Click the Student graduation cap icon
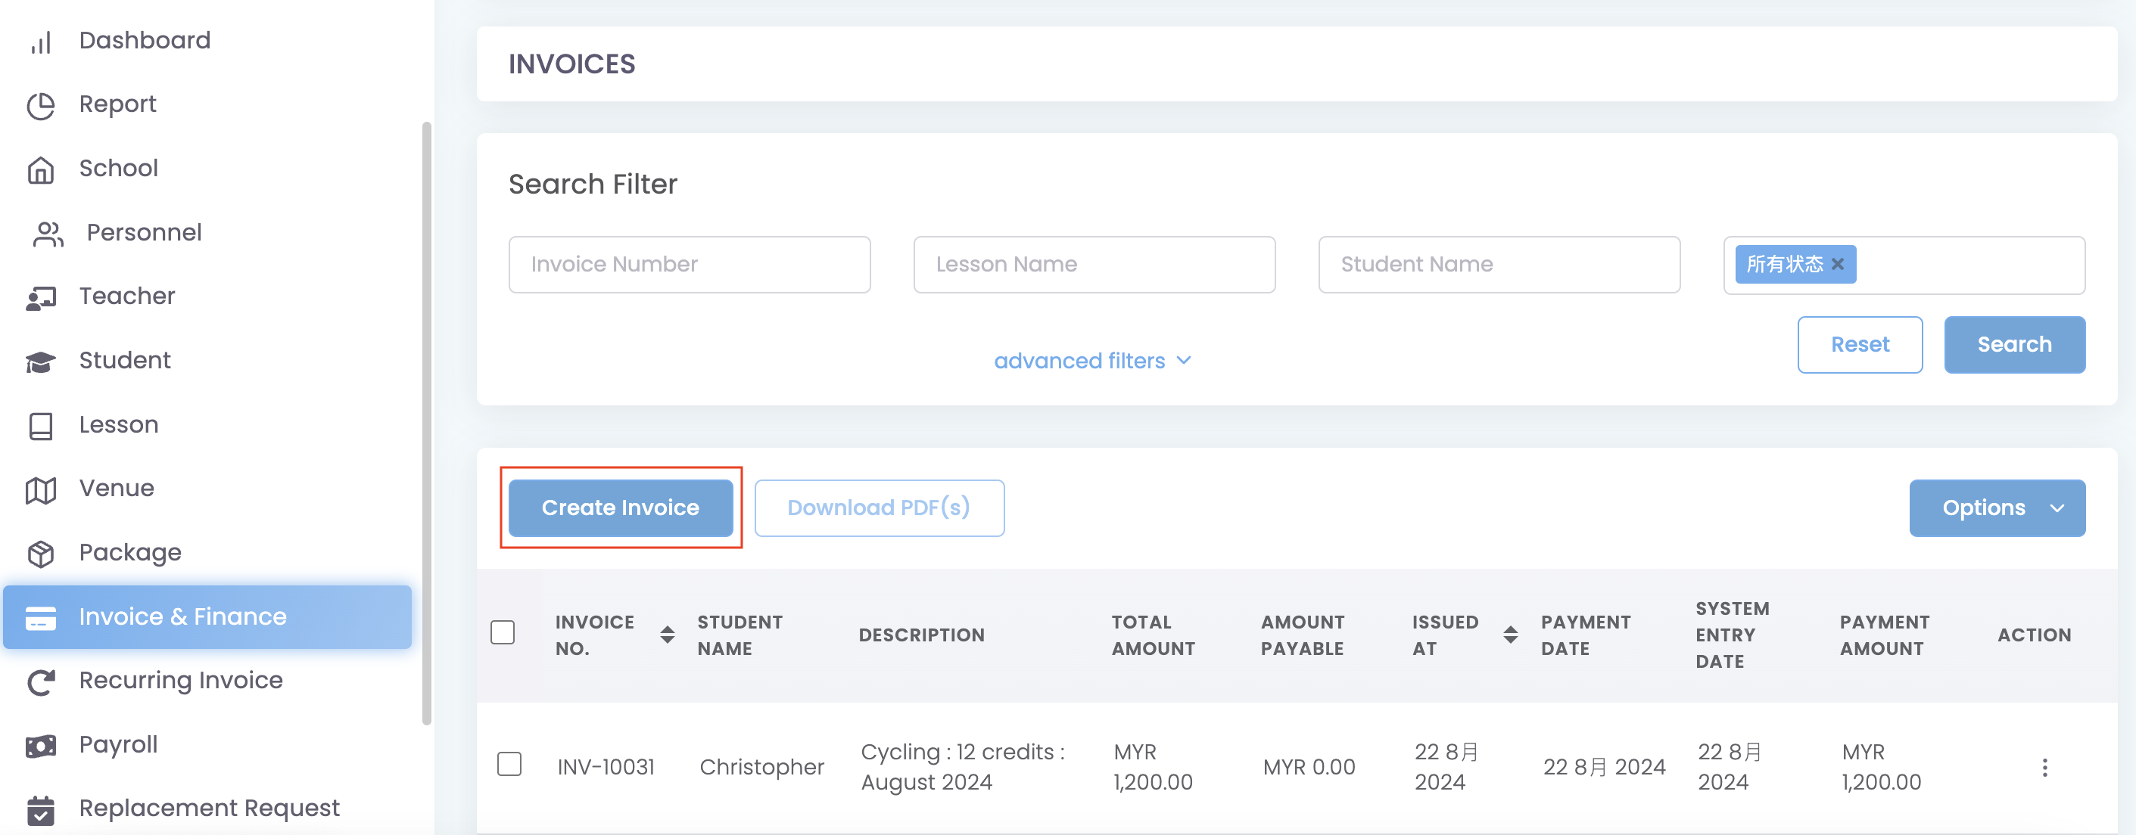 coord(41,362)
